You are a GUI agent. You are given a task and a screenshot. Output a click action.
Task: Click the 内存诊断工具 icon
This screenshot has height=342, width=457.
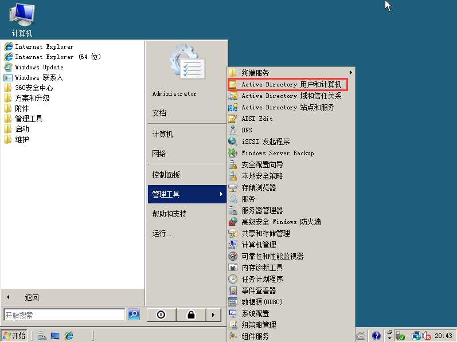tap(233, 268)
